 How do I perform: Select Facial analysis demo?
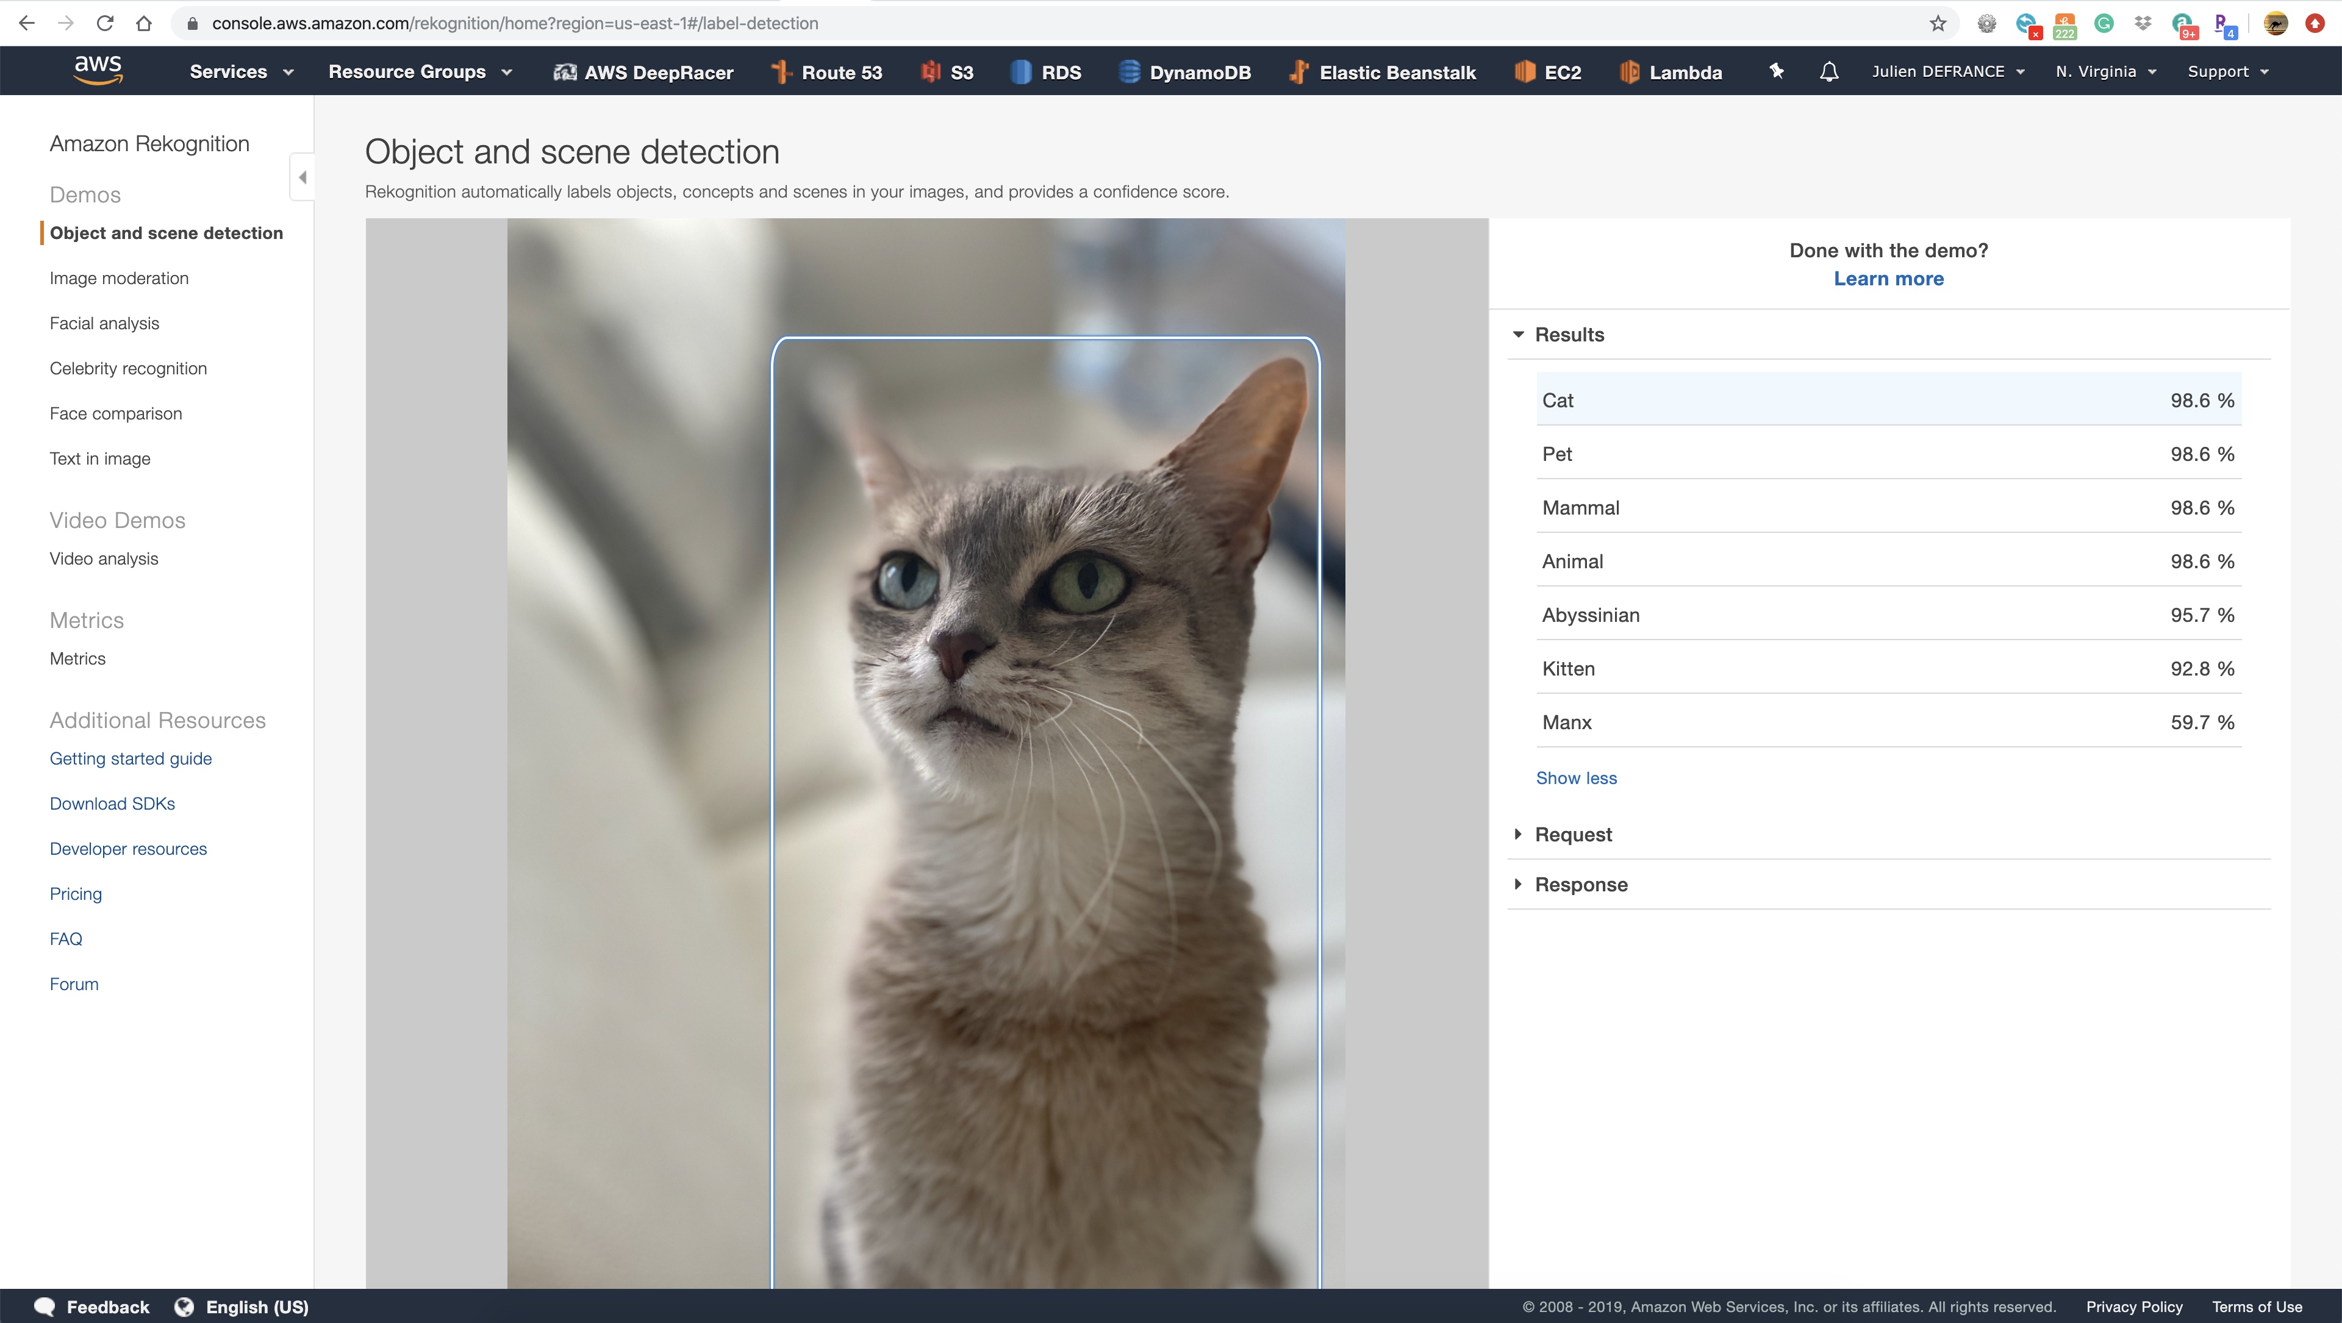click(x=104, y=324)
